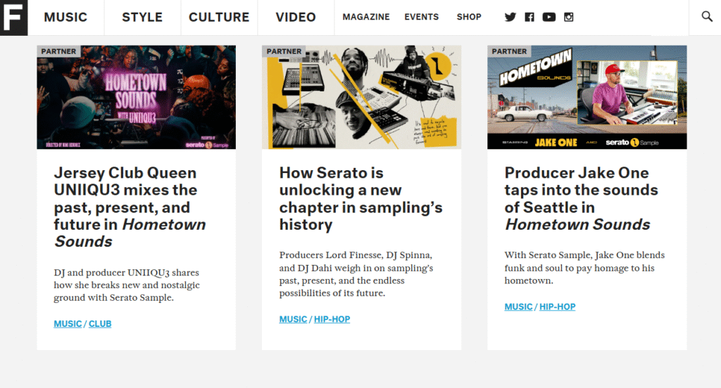Go to the MUSIC section

tap(65, 17)
